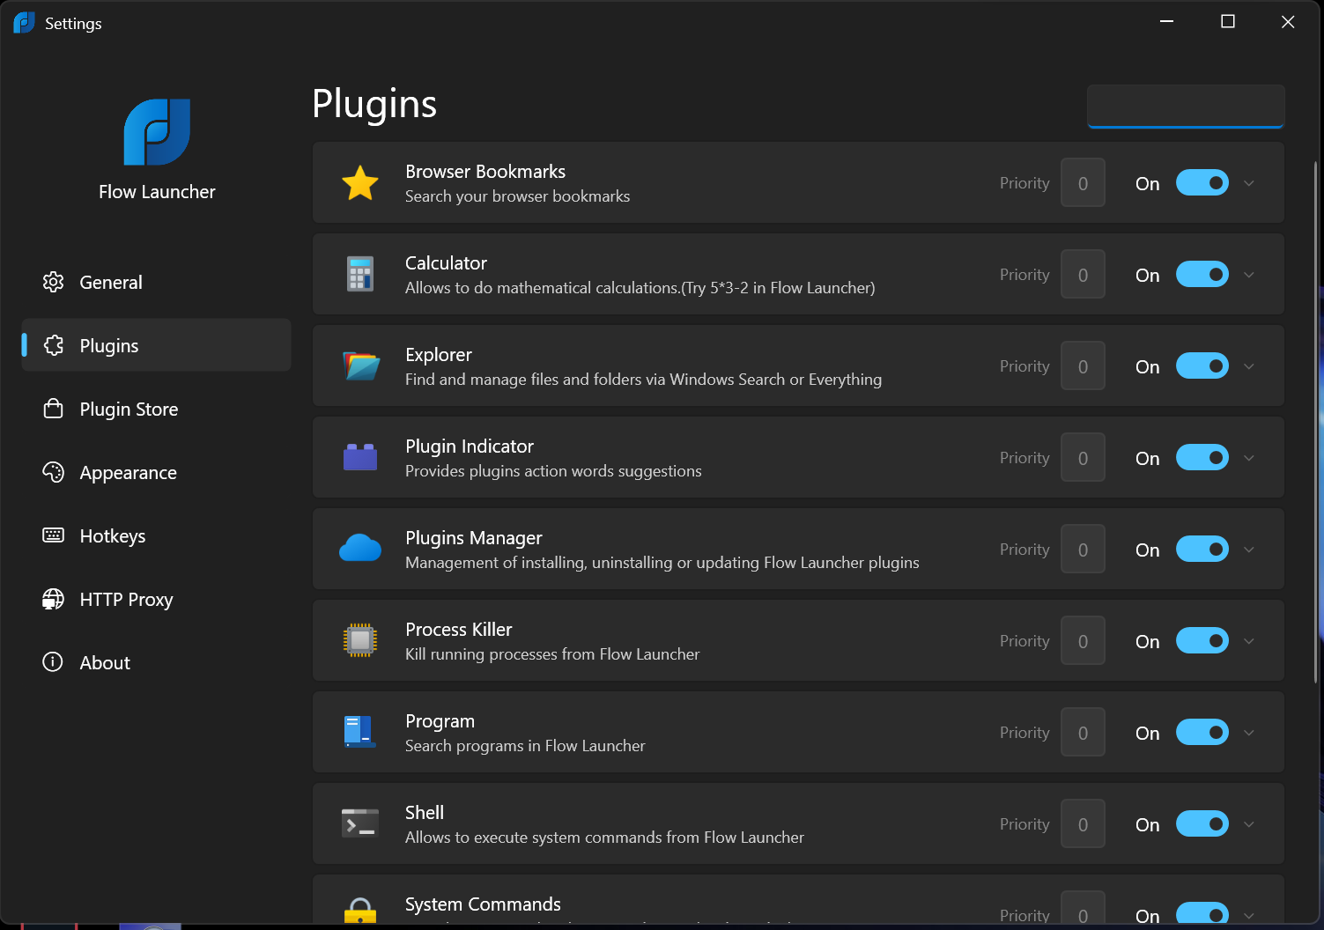Click the Process Killer chip icon
Image resolution: width=1324 pixels, height=930 pixels.
pos(360,640)
